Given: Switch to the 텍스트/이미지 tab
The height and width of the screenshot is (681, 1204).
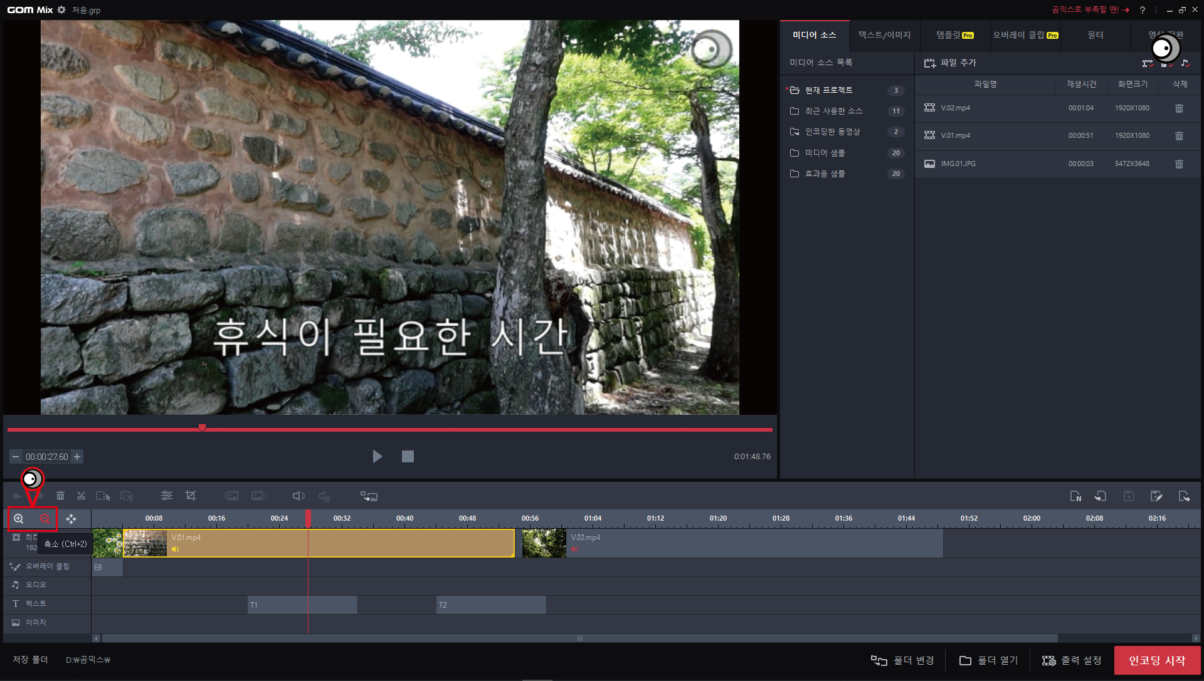Looking at the screenshot, I should [x=884, y=35].
